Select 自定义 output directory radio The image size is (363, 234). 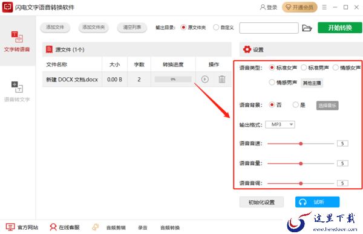[x=216, y=28]
